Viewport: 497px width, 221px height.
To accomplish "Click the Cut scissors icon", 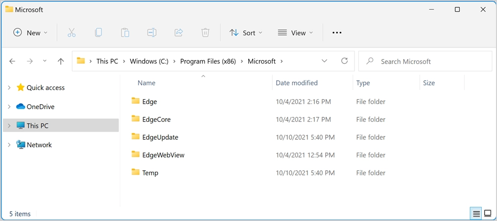I will [x=71, y=33].
